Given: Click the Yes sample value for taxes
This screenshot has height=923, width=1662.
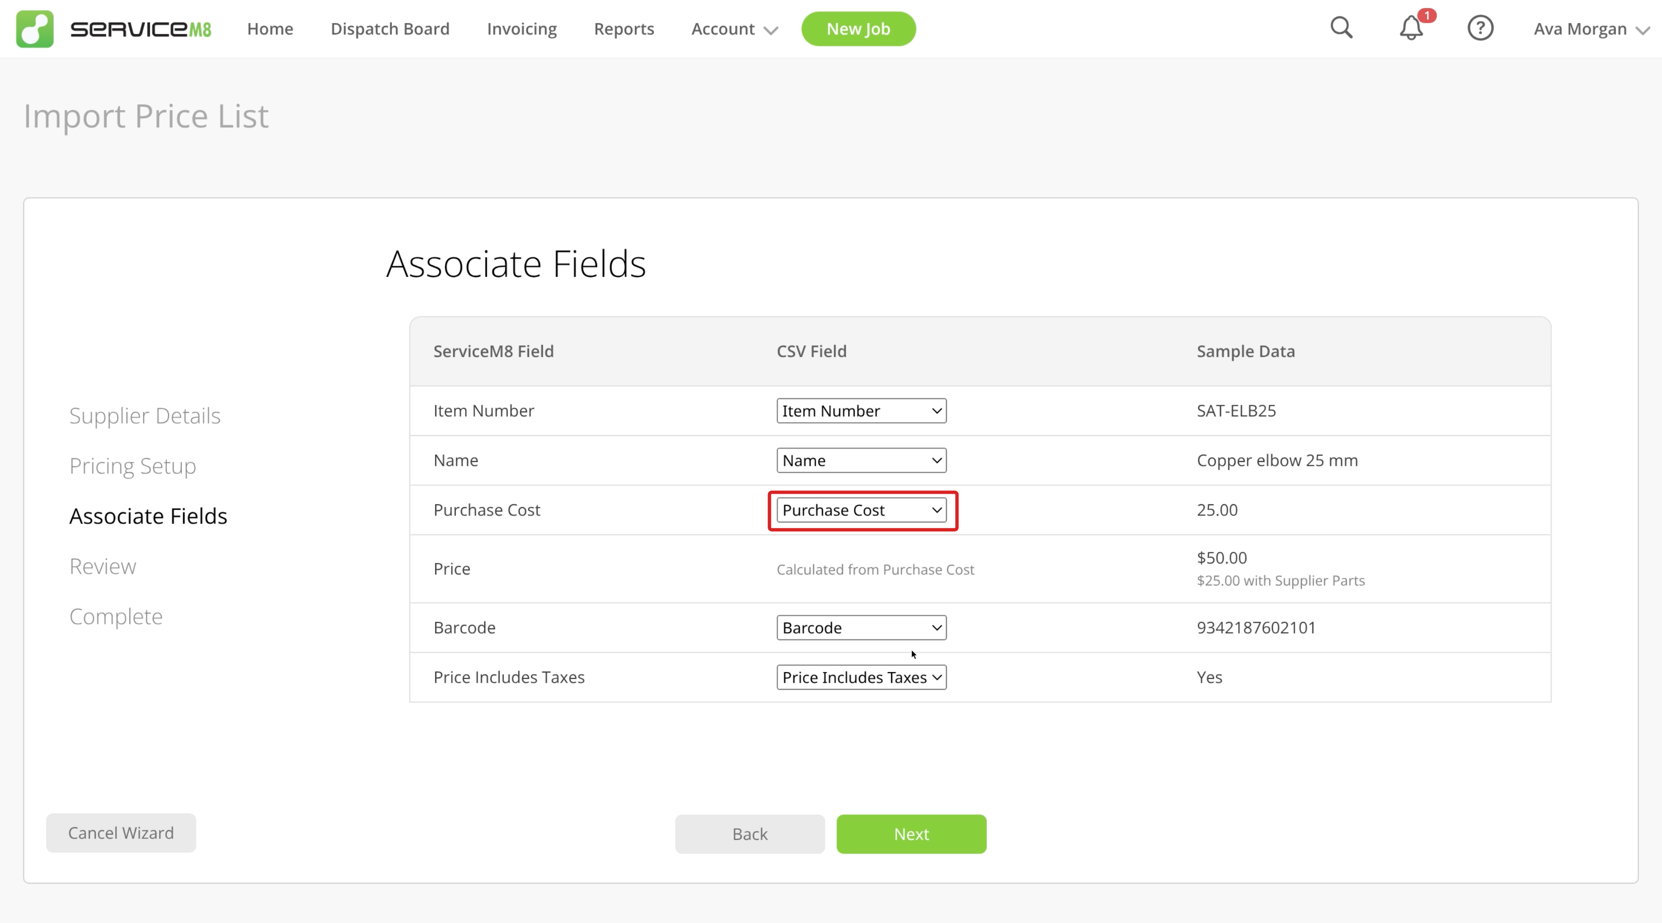Looking at the screenshot, I should (x=1209, y=677).
